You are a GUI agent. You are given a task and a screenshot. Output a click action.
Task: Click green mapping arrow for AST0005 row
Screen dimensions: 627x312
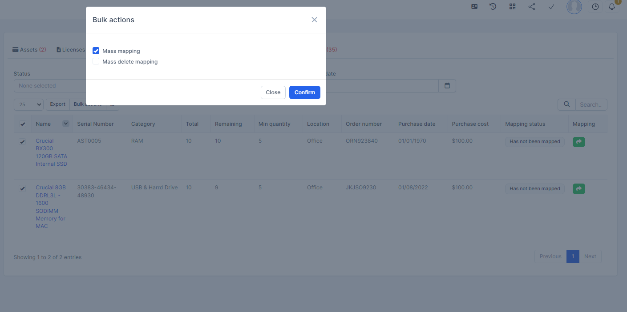578,142
